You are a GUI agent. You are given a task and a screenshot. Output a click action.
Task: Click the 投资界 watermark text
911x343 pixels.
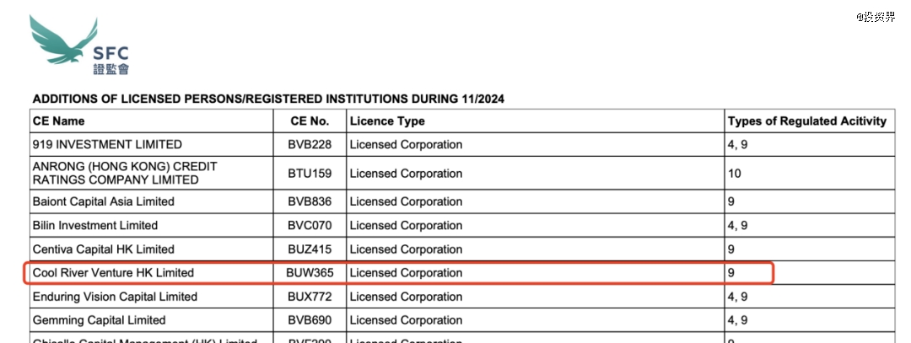coord(876,18)
